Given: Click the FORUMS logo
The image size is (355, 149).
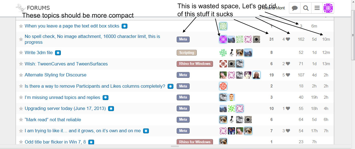Looking at the screenshot, I should click(33, 8).
